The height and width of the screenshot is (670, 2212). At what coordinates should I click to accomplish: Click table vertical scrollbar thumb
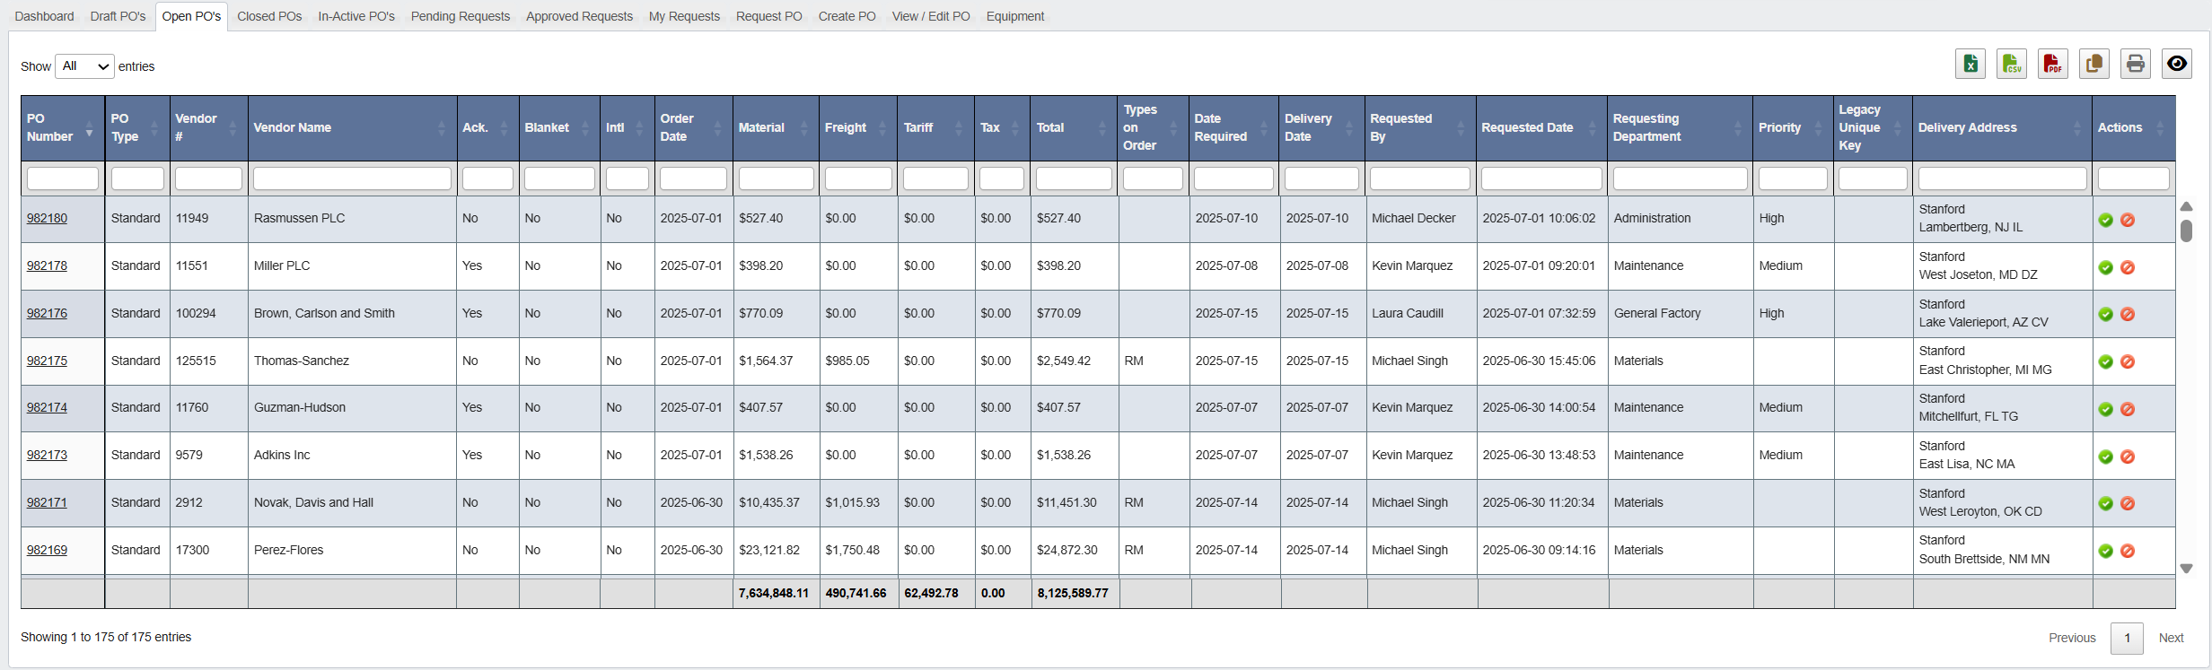pyautogui.click(x=2186, y=231)
